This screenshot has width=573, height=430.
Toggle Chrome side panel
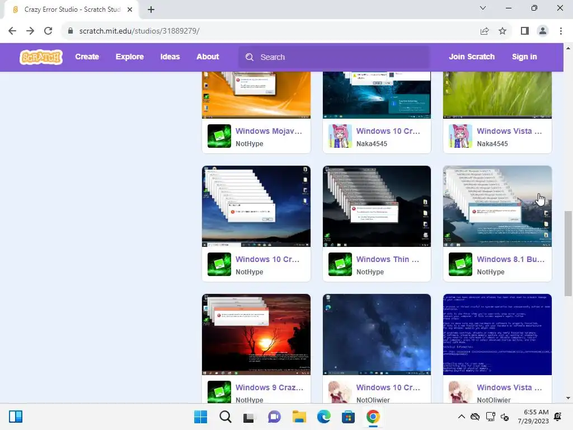pos(525,31)
